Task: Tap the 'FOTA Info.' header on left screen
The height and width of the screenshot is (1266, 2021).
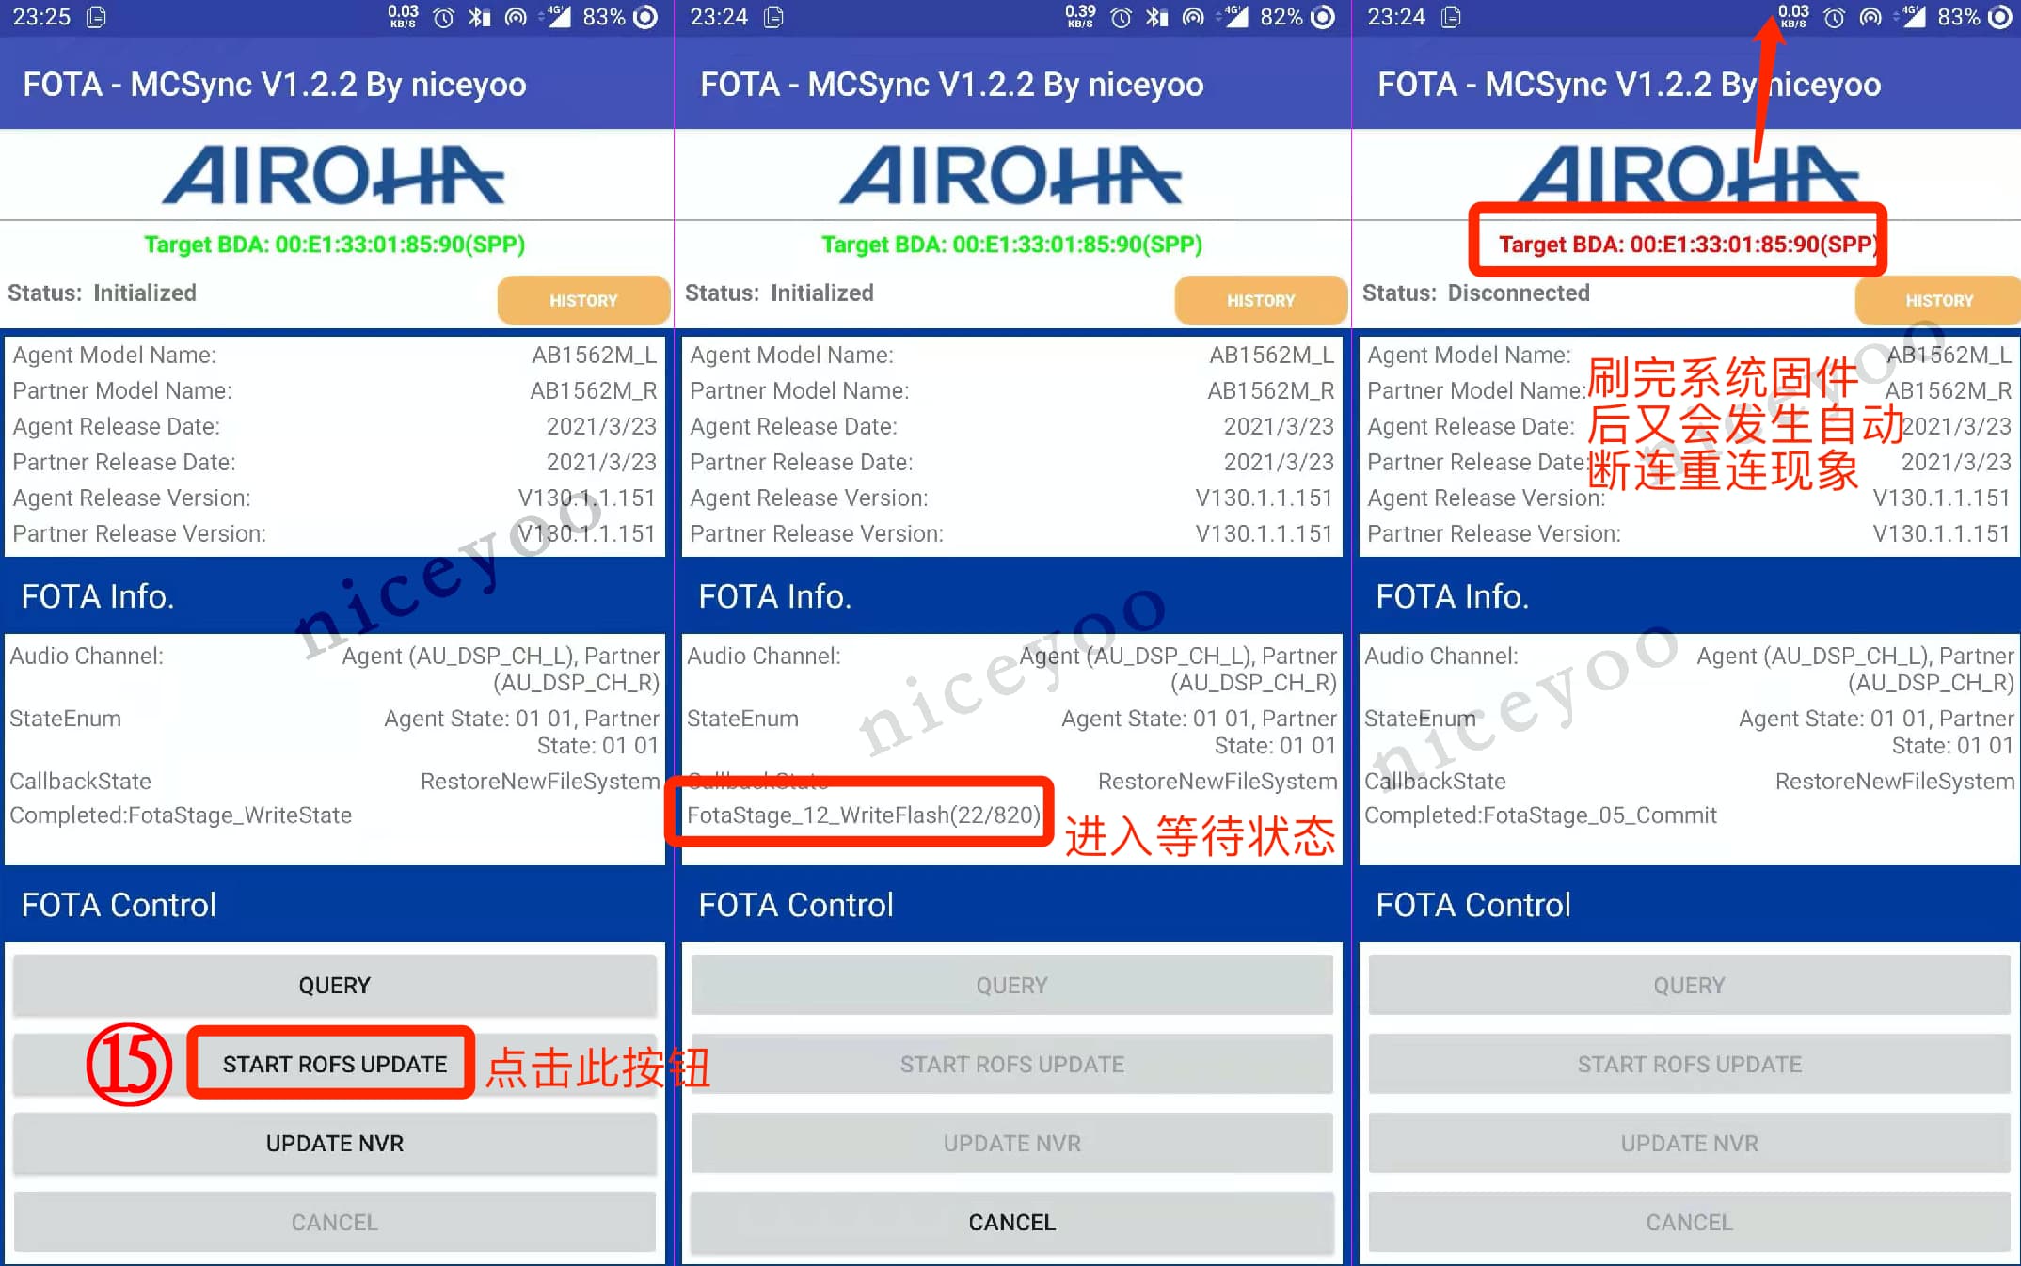Action: pos(98,596)
